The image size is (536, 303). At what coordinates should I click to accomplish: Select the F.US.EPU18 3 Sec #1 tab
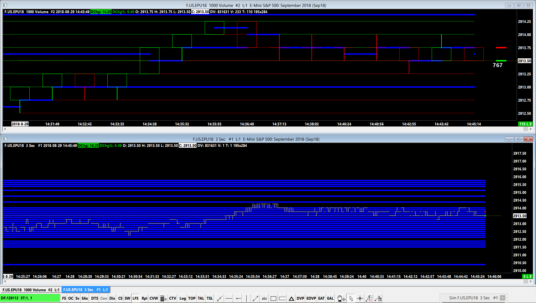85,290
